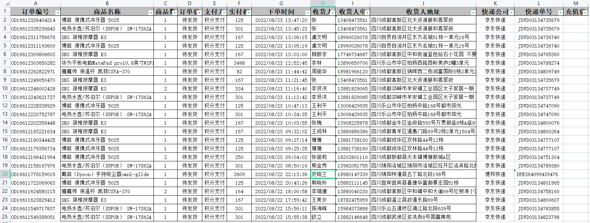This screenshot has width=590, height=223.
Task: Select row 13 via its row number
Action: tap(5, 114)
